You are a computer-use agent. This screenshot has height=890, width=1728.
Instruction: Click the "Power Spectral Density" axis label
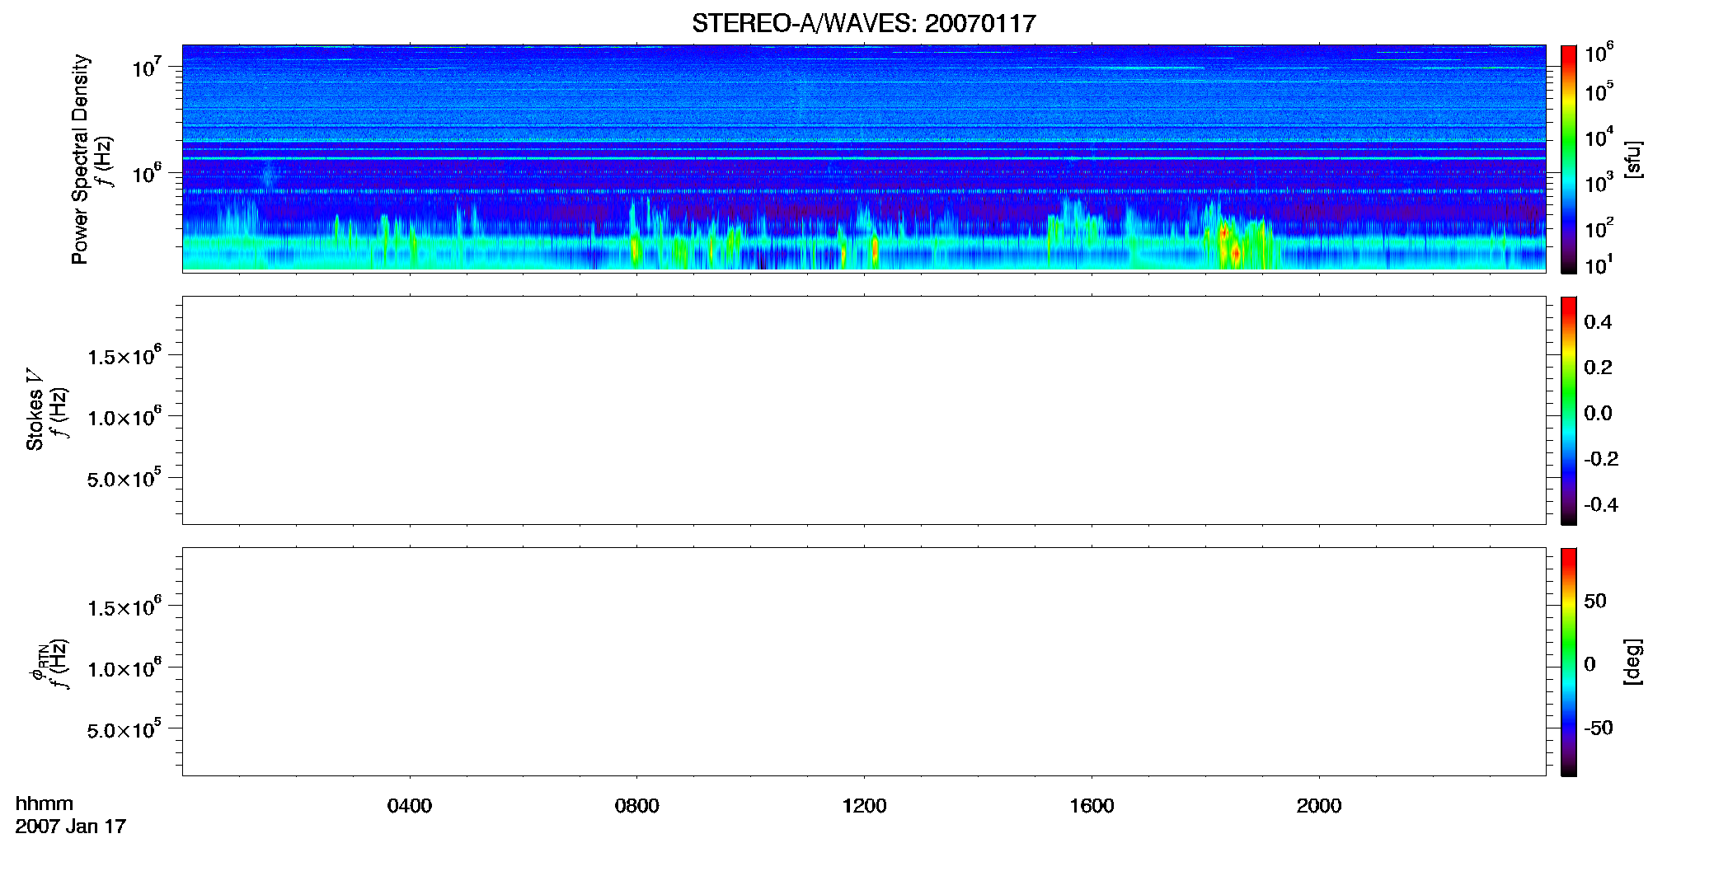80,159
